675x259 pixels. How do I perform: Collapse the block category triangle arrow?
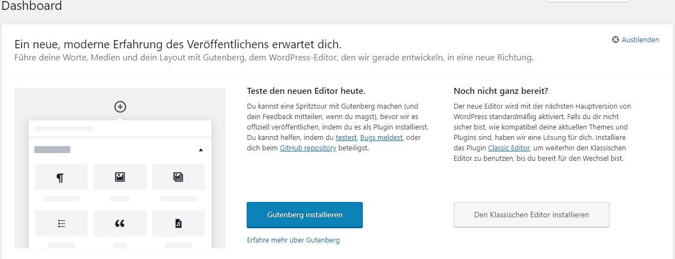click(x=200, y=149)
